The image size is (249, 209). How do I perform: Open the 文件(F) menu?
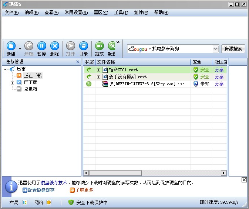pyautogui.click(x=11, y=12)
